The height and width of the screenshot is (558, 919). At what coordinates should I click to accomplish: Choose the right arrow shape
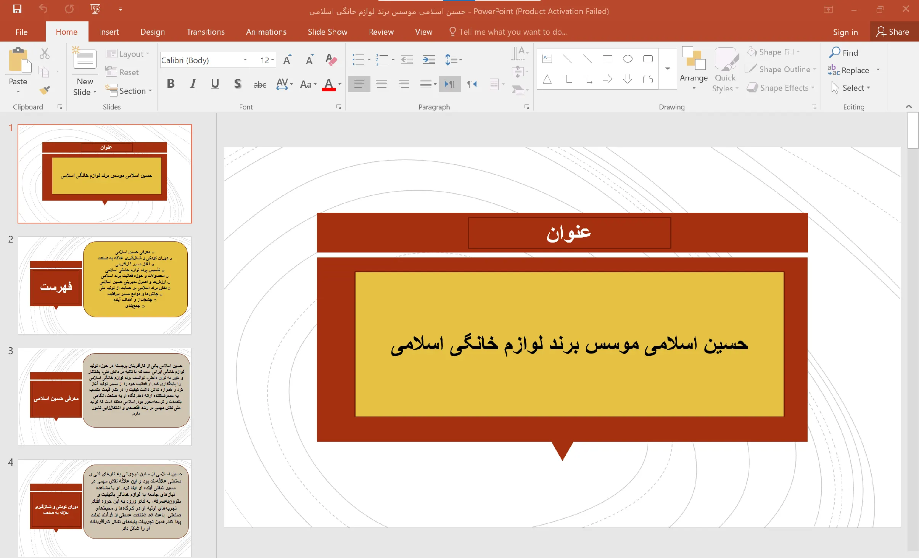pos(607,79)
